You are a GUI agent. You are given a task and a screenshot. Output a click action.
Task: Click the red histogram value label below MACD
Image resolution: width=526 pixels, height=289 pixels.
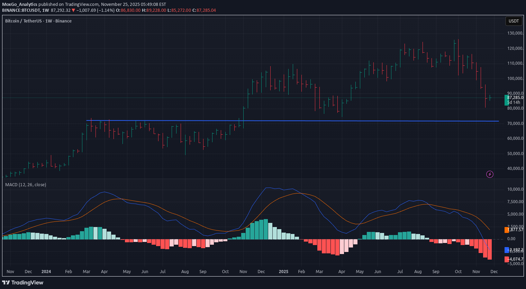[x=515, y=259]
